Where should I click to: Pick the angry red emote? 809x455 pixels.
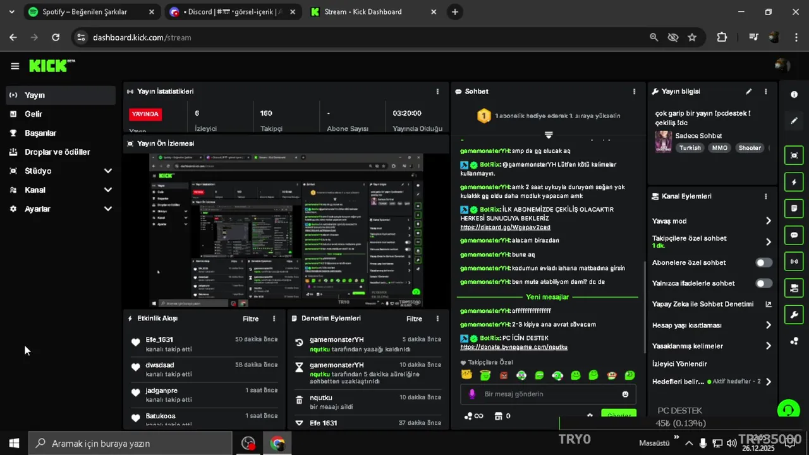point(503,375)
